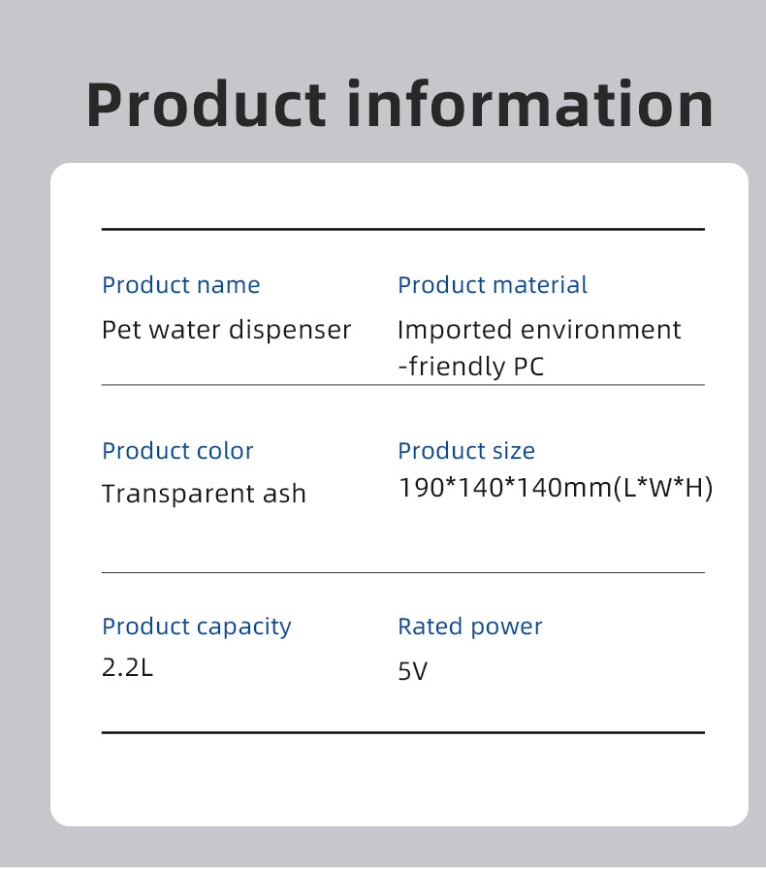The width and height of the screenshot is (766, 869).
Task: Click the thin divider above Product capacity
Action: (402, 573)
